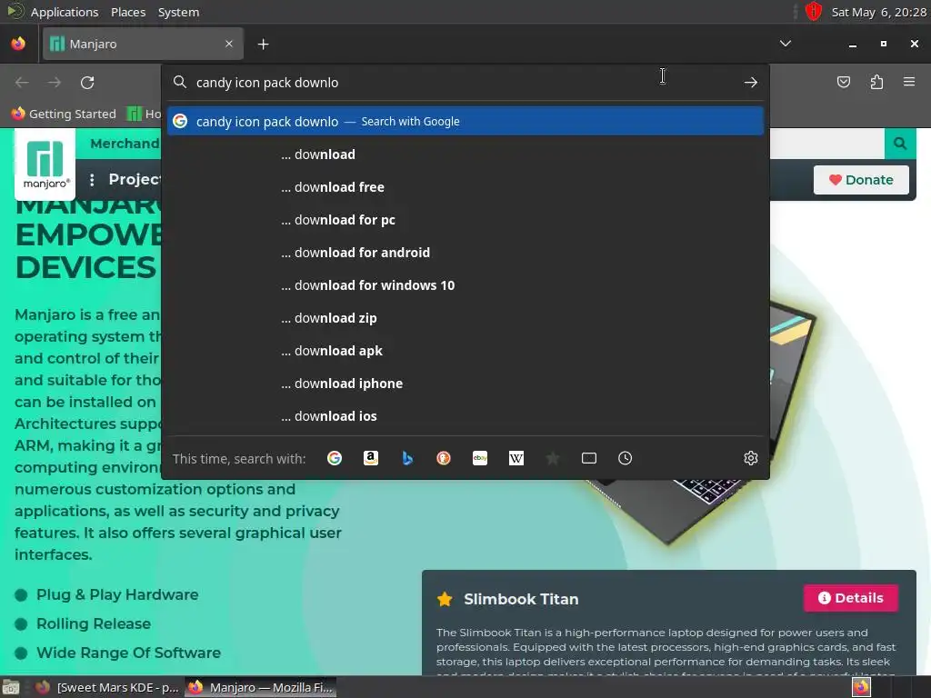
Task: Choose suggestion '... download apk'
Action: click(465, 351)
